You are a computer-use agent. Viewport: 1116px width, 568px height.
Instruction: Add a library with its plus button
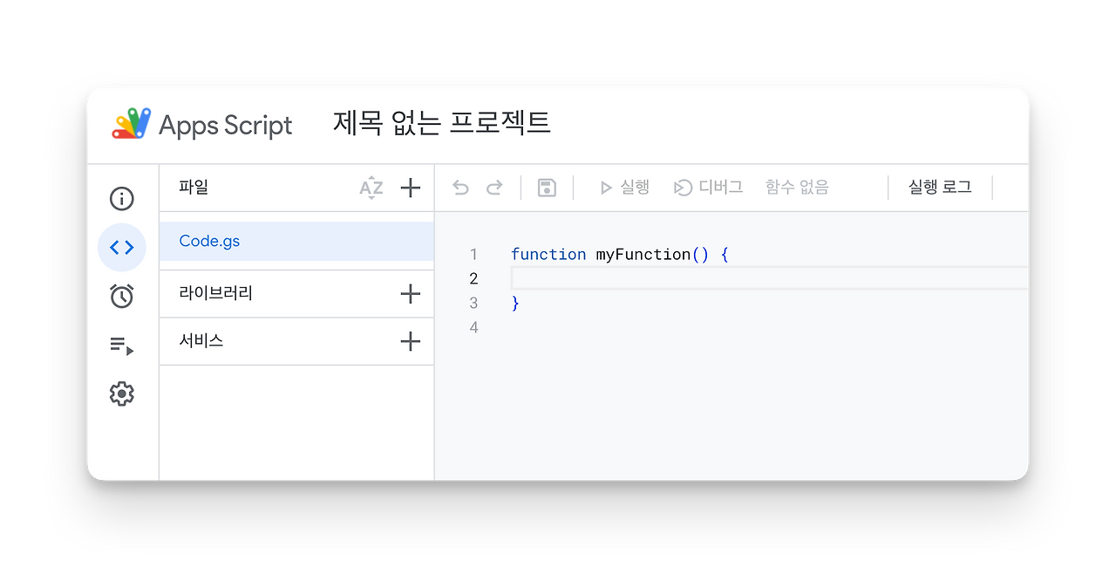pyautogui.click(x=410, y=293)
